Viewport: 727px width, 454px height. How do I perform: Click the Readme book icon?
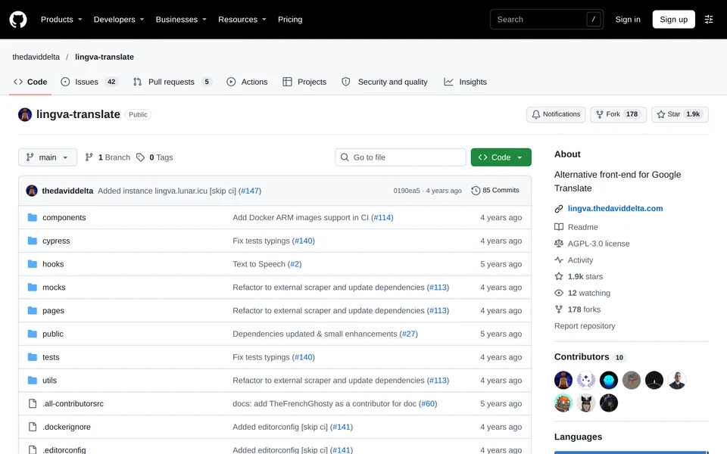point(559,227)
